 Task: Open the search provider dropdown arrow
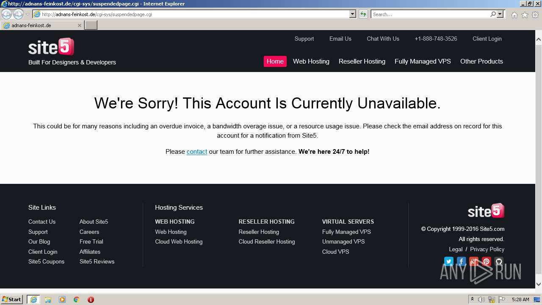click(500, 14)
